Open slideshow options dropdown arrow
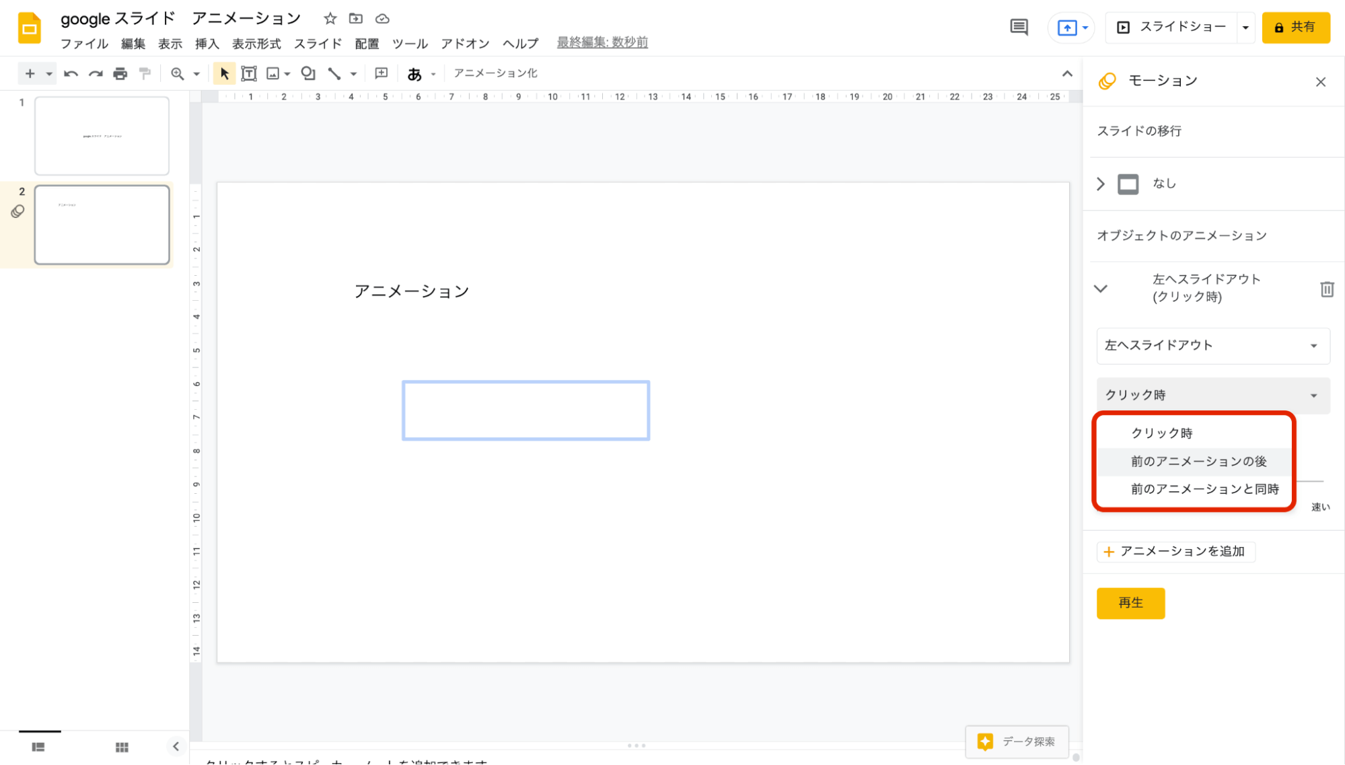The height and width of the screenshot is (765, 1345). 1245,28
